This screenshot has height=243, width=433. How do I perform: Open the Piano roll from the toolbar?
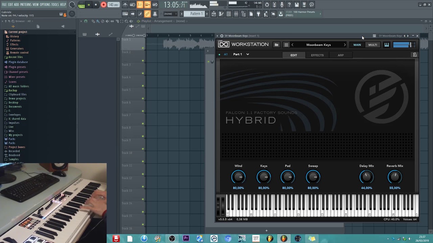pyautogui.click(x=221, y=14)
